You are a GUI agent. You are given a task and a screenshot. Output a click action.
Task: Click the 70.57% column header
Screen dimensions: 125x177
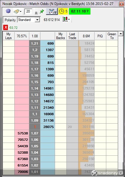click(x=22, y=36)
